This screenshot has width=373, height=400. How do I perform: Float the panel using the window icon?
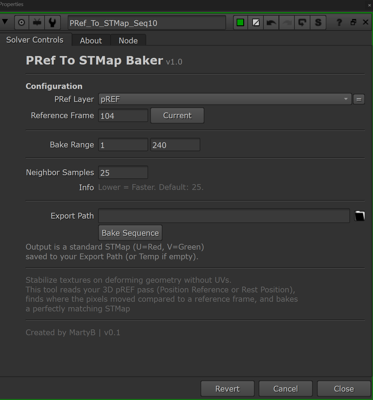click(353, 22)
